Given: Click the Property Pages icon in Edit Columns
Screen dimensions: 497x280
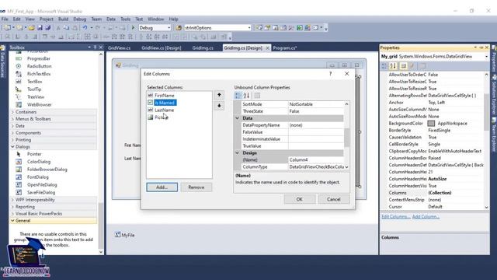Looking at the screenshot, I should (x=257, y=96).
